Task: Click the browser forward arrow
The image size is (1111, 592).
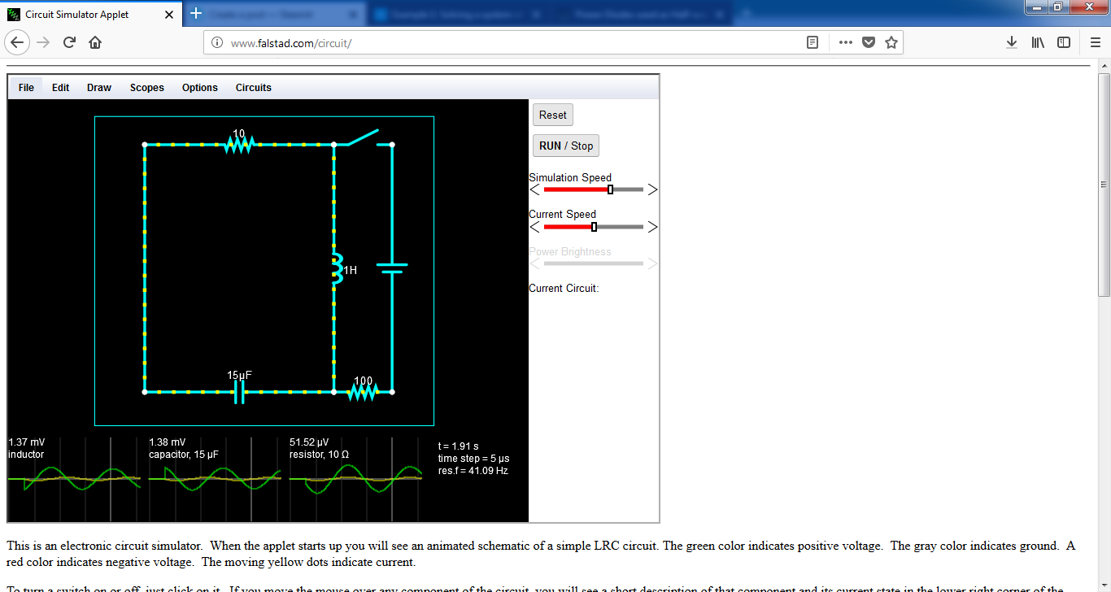Action: coord(43,42)
